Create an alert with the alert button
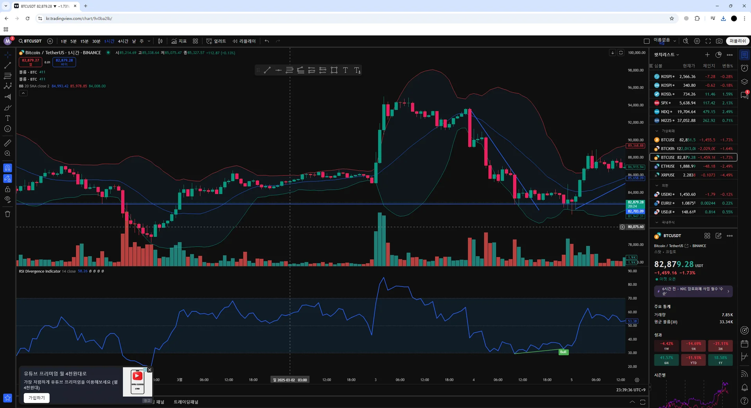This screenshot has width=751, height=408. [x=216, y=41]
